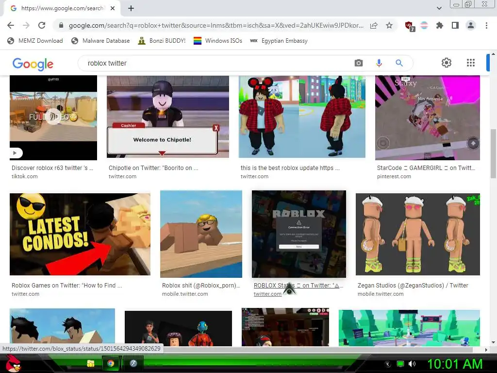
Task: Click the scrollbar down arrow
Action: [493, 342]
